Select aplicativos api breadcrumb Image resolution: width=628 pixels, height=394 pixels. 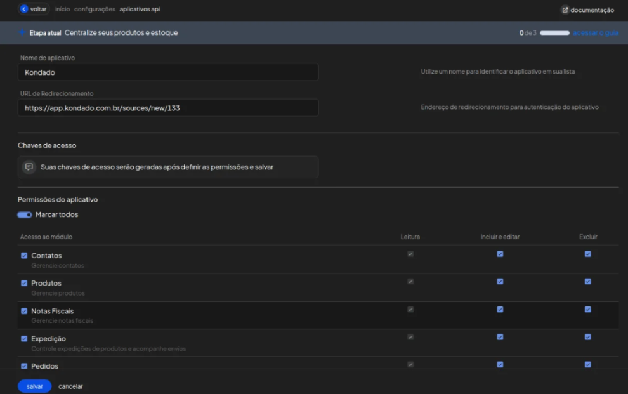click(140, 10)
